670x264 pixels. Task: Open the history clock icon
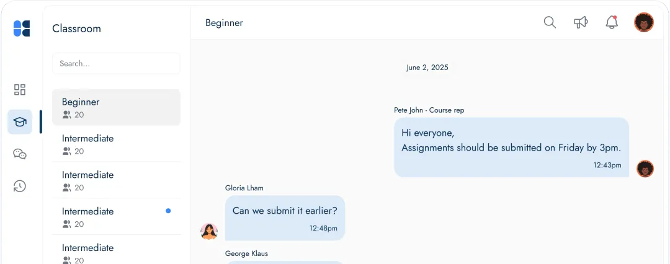coord(20,187)
